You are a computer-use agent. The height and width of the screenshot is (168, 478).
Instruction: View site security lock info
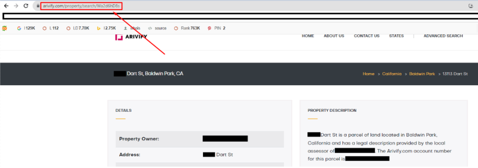click(38, 6)
